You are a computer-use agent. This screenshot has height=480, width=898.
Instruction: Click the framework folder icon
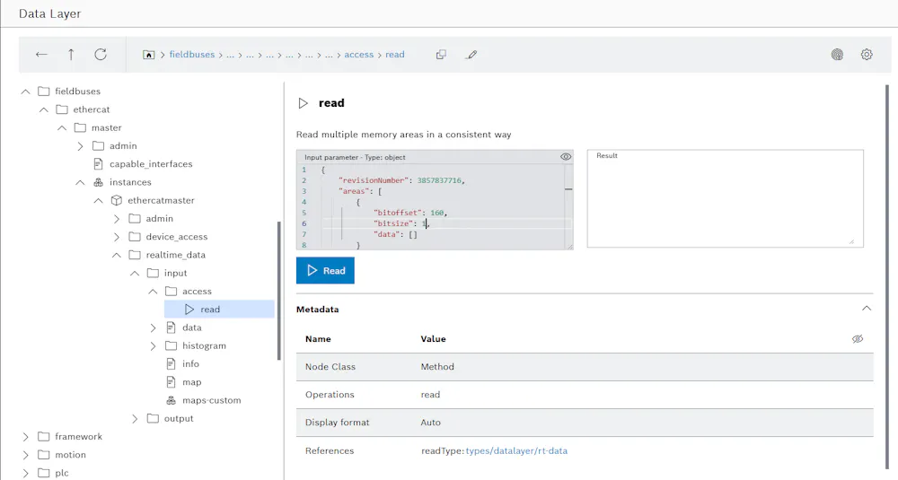43,437
